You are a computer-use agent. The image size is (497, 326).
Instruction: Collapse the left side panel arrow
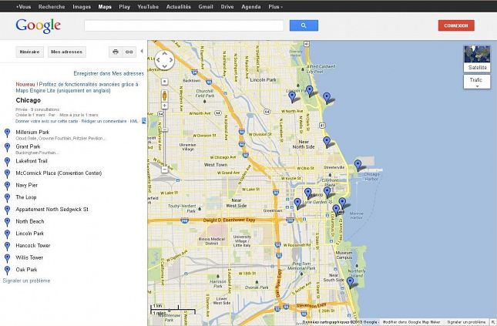click(144, 121)
